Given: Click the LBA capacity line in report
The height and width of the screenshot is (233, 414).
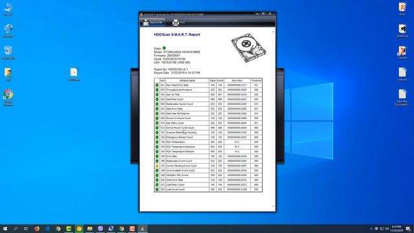Looking at the screenshot, I should (x=172, y=62).
